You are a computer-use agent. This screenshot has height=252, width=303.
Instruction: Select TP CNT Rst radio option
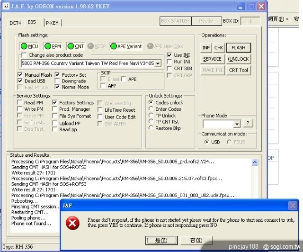click(151, 122)
